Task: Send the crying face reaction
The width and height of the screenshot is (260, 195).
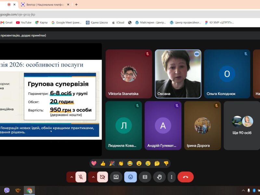Action: (x=148, y=163)
